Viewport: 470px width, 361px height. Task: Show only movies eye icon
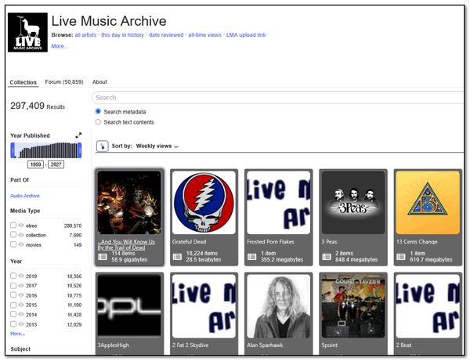tap(21, 244)
